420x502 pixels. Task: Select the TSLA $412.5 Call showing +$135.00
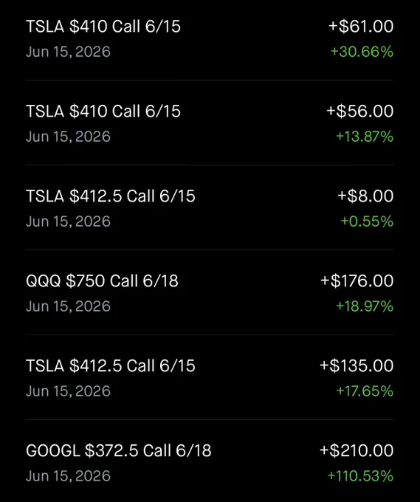click(210, 377)
